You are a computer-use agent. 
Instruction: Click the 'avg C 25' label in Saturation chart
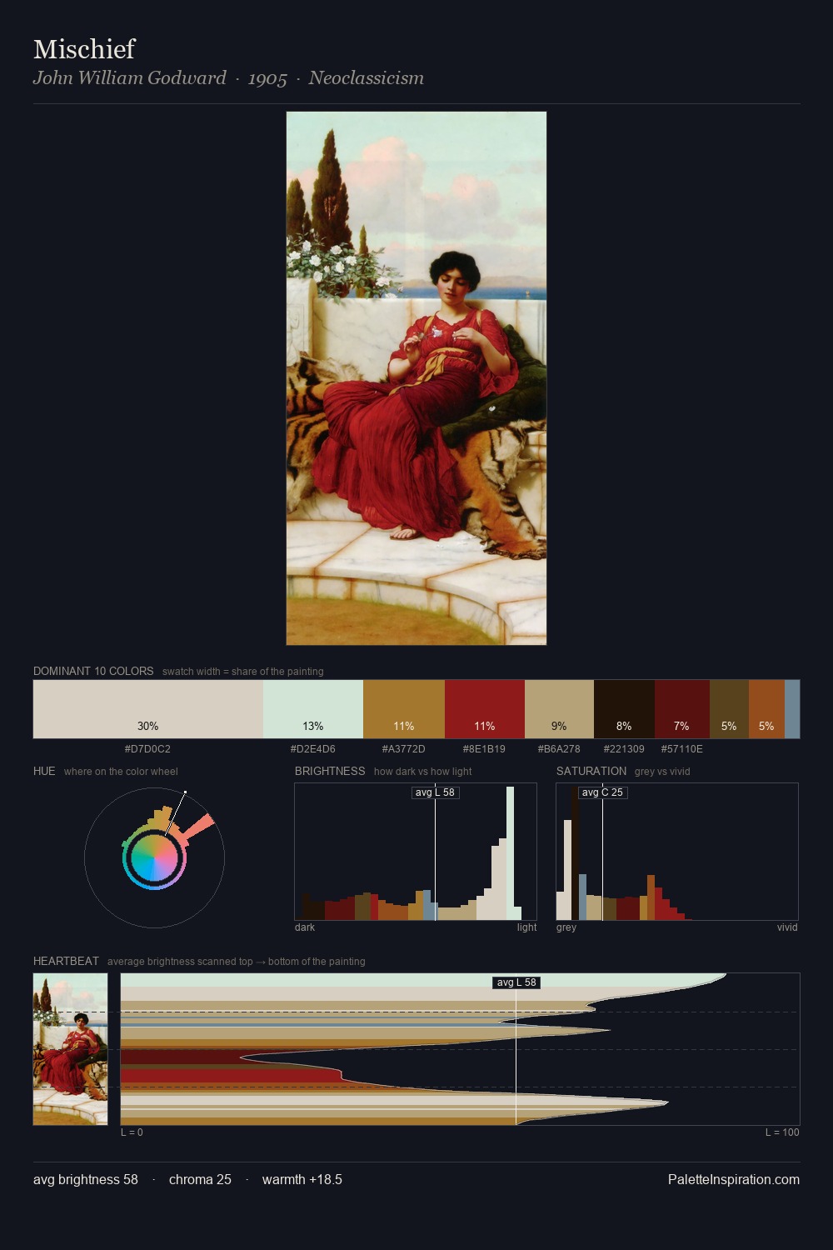pyautogui.click(x=602, y=792)
